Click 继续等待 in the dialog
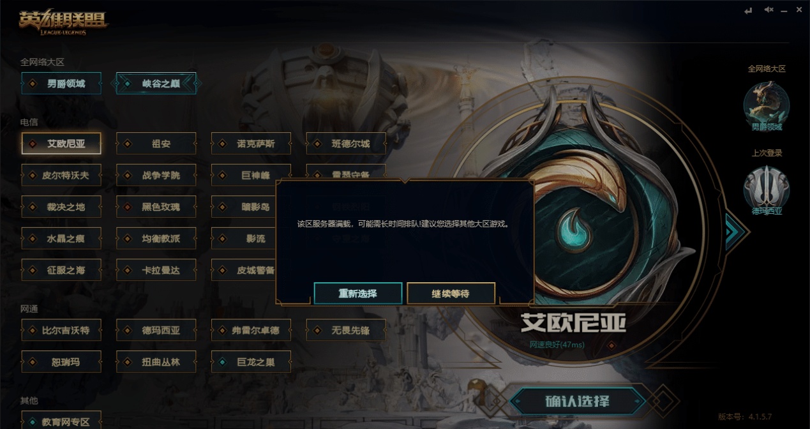The height and width of the screenshot is (429, 810). [451, 294]
